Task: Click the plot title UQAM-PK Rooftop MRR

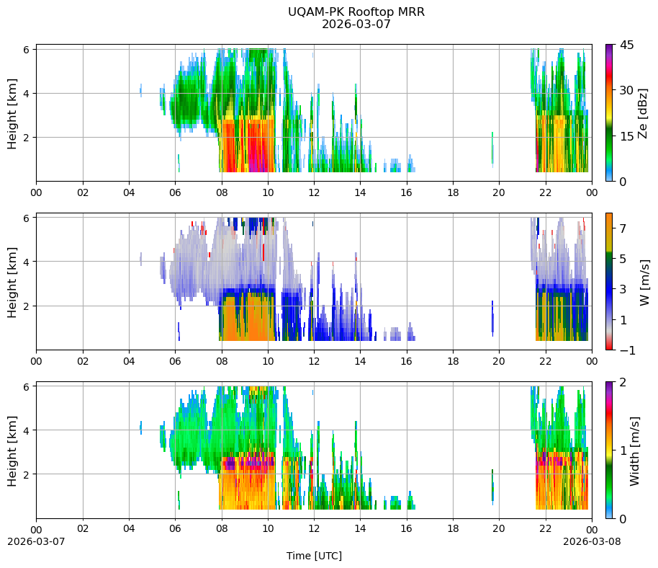Action: (356, 12)
